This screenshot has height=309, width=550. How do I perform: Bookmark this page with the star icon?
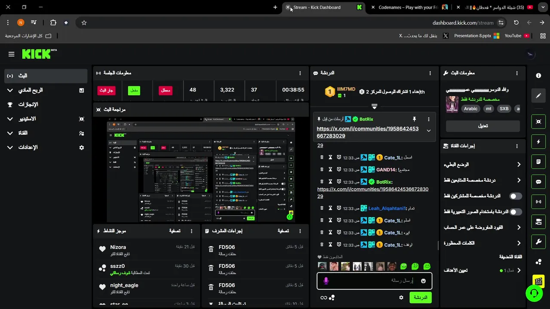[x=84, y=23]
